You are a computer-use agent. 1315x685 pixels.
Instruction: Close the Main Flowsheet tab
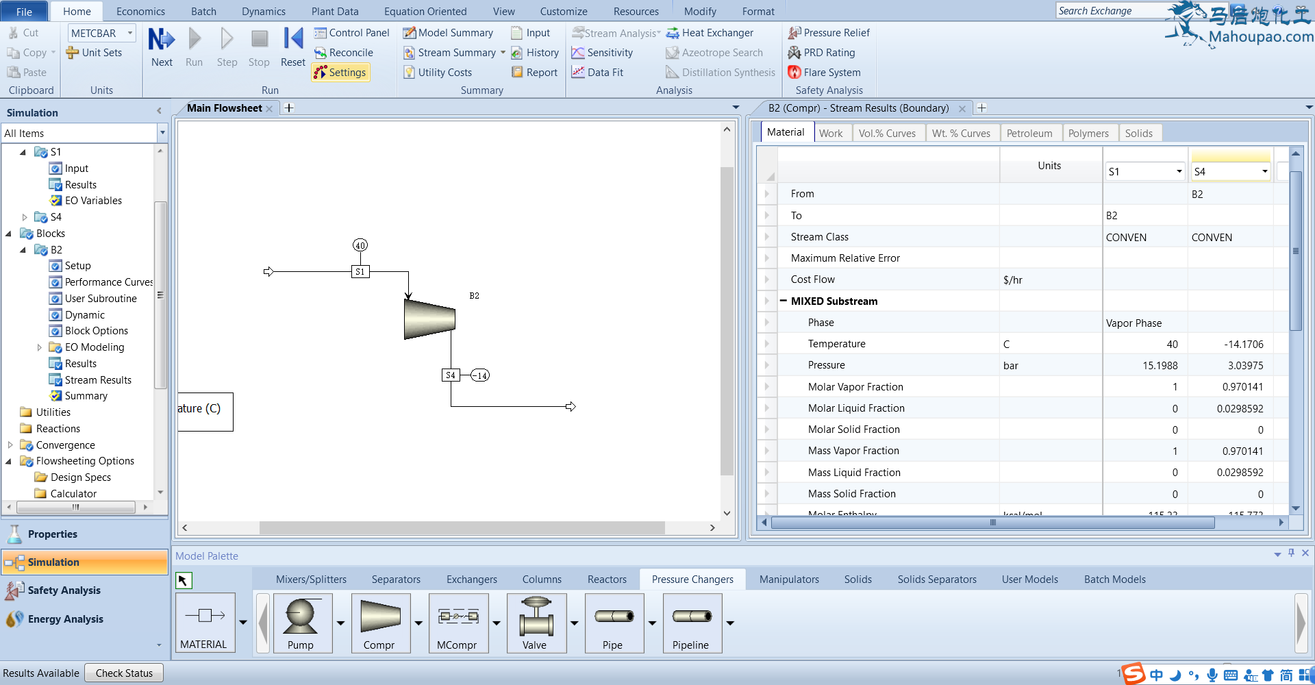tap(270, 108)
